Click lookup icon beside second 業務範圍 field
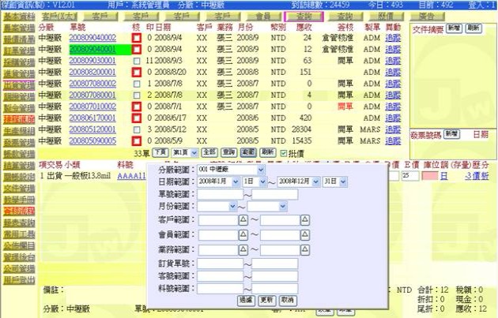Viewport: 498px width, 318px height. (305, 249)
